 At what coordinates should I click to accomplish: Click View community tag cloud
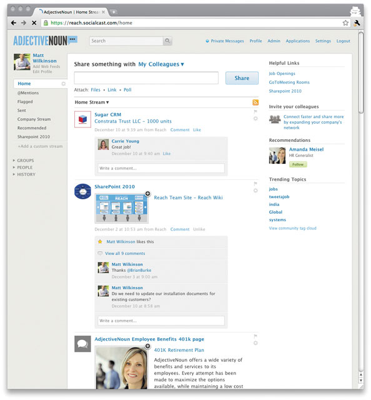(293, 228)
